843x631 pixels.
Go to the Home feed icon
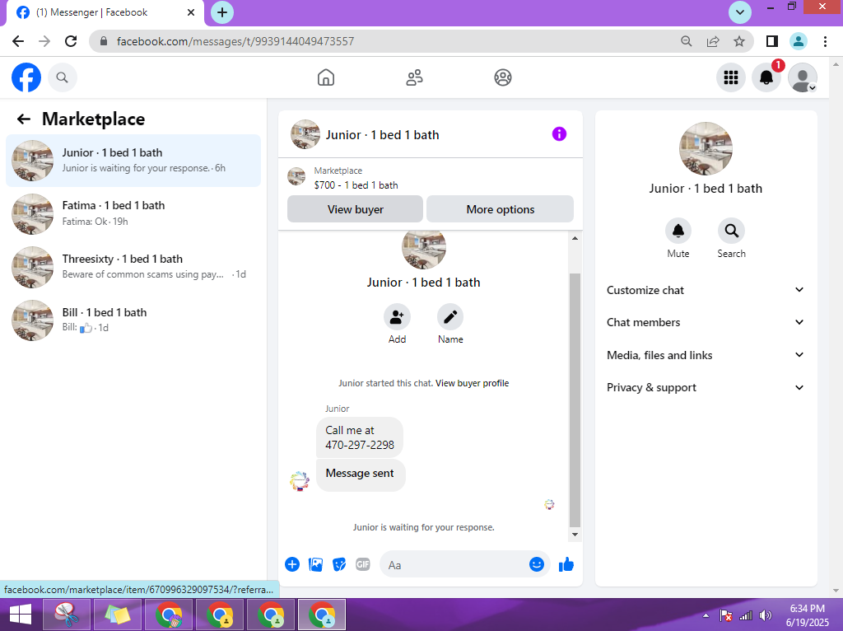coord(326,77)
